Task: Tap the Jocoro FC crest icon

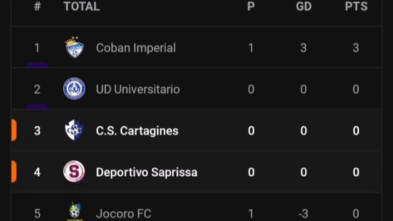Action: click(75, 212)
